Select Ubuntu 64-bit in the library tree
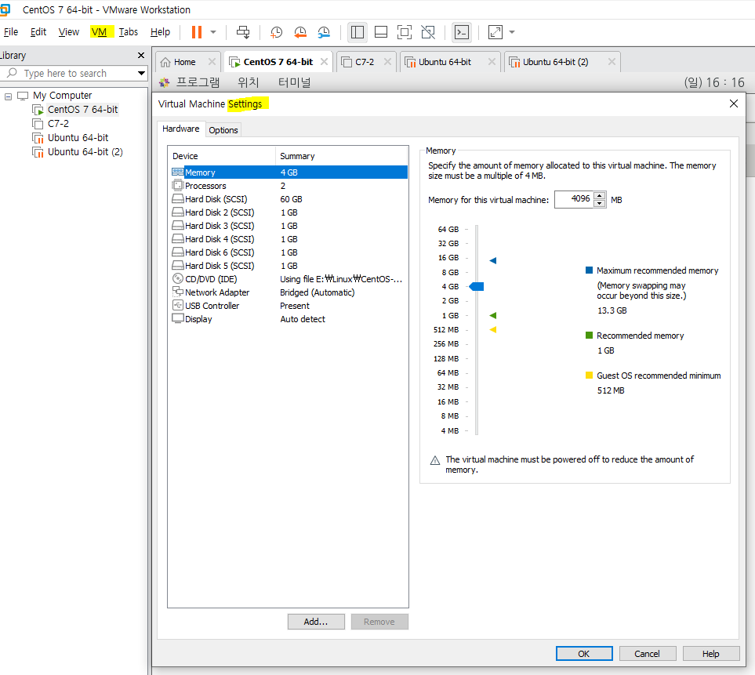This screenshot has width=755, height=675. point(78,138)
